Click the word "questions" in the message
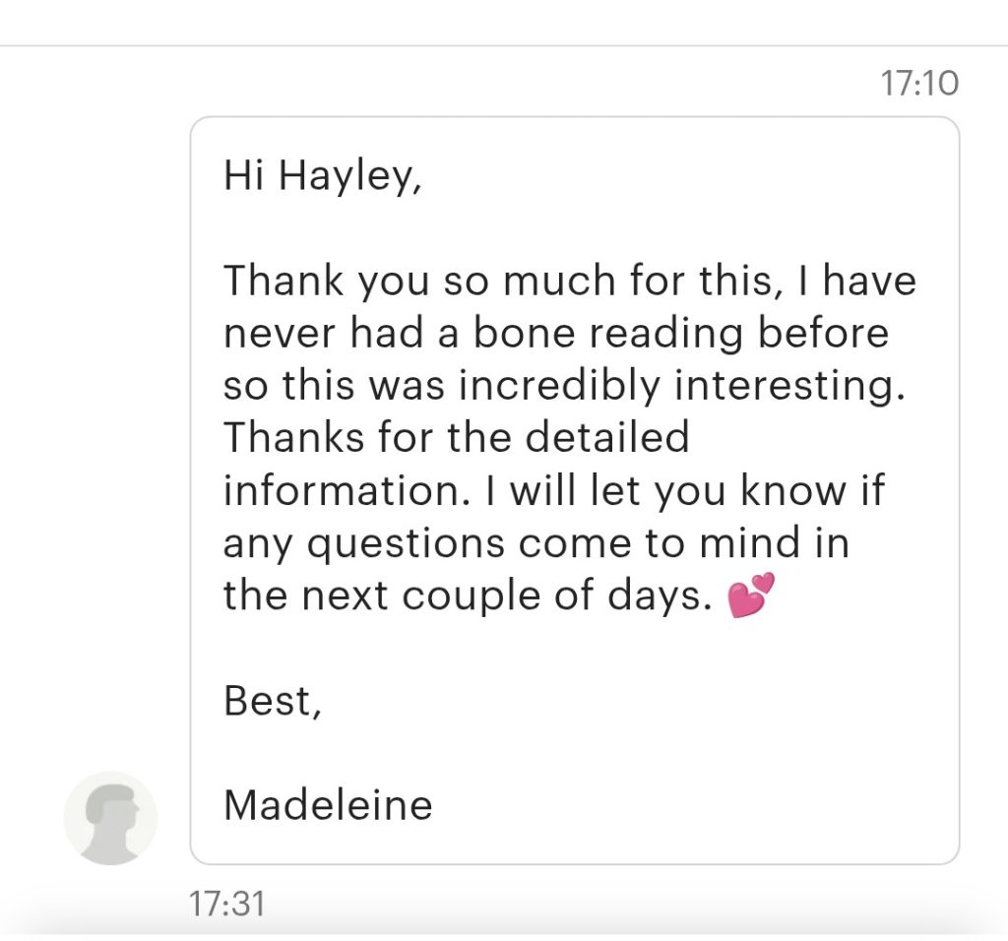The height and width of the screenshot is (941, 1008). [431, 543]
